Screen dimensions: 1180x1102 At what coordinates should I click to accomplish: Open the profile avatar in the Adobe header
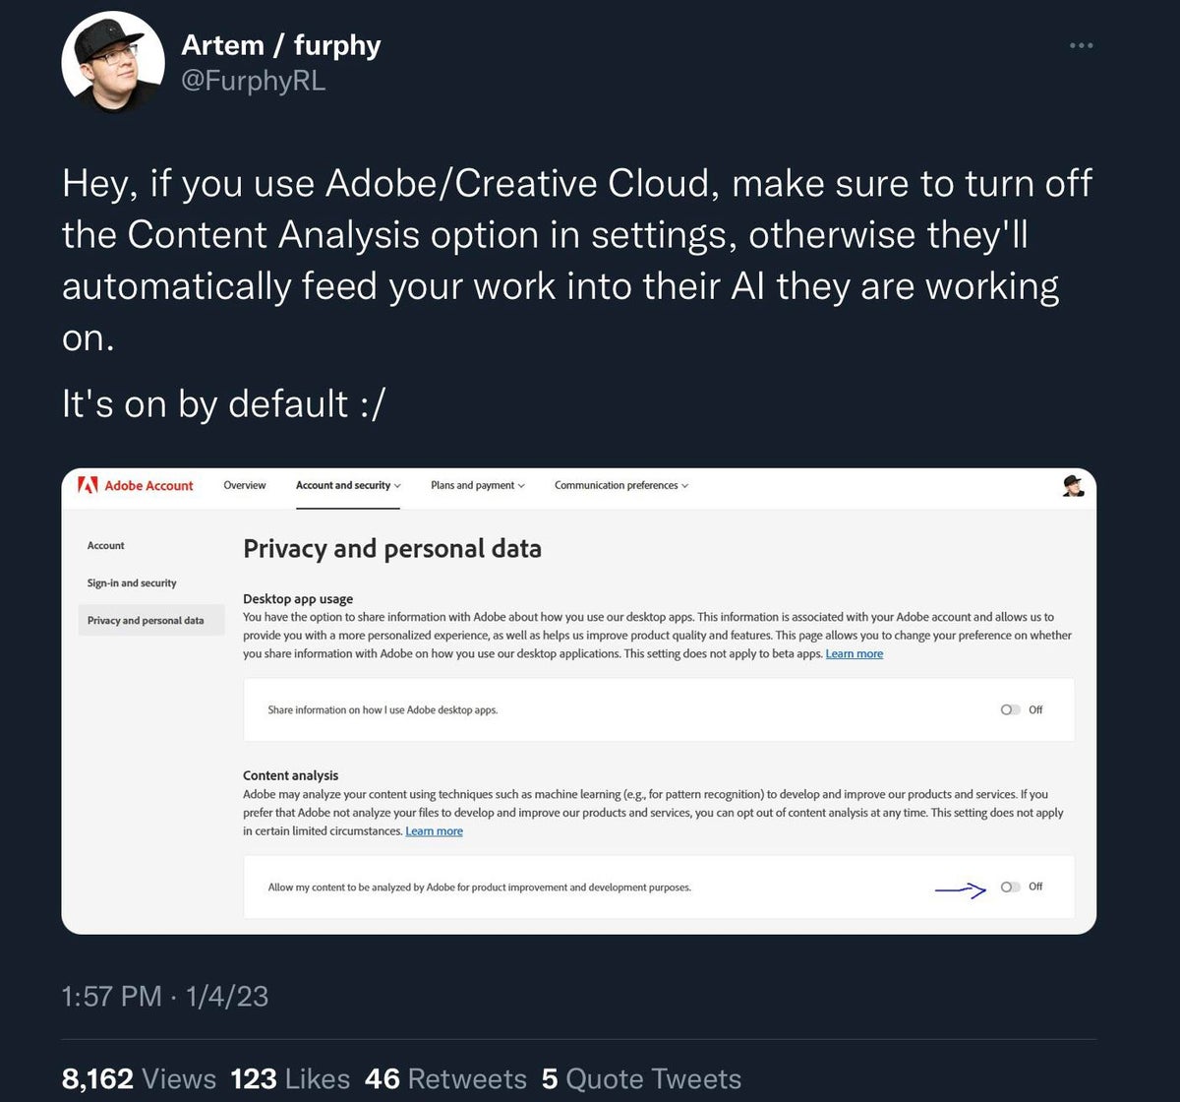tap(1074, 485)
